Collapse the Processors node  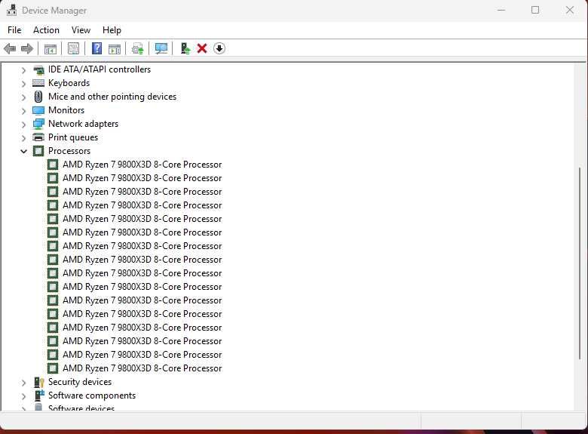[x=23, y=151]
